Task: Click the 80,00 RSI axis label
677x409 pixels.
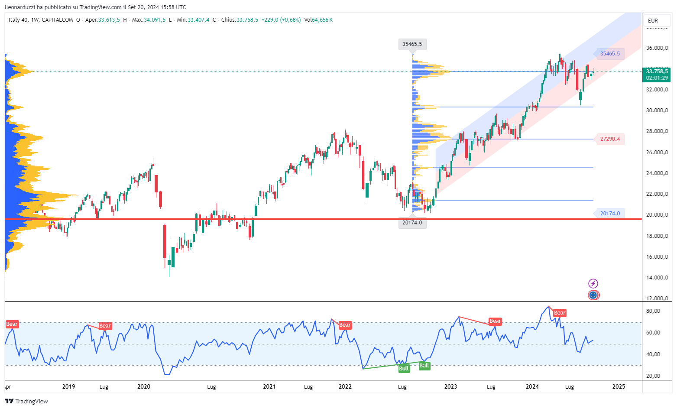Action: (x=653, y=311)
